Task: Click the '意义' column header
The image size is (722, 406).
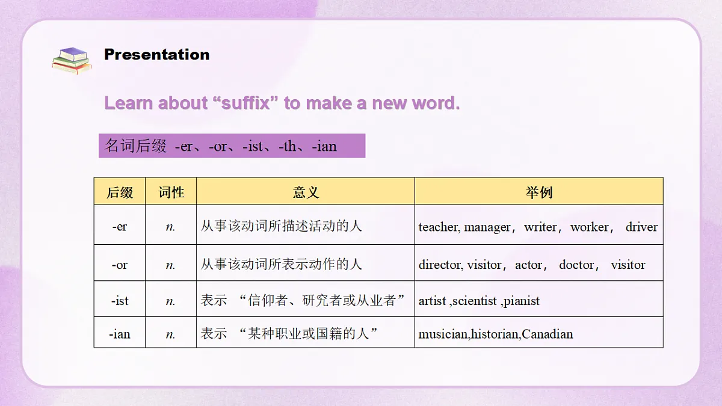Action: point(306,192)
